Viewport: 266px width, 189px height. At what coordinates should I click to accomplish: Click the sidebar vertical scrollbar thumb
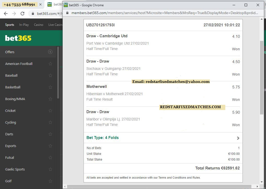pyautogui.click(x=58, y=72)
